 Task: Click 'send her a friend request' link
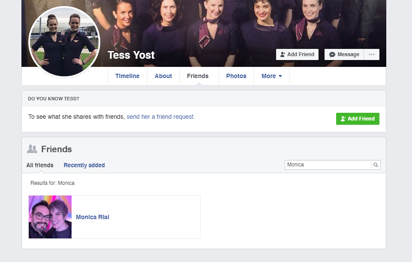coord(161,117)
